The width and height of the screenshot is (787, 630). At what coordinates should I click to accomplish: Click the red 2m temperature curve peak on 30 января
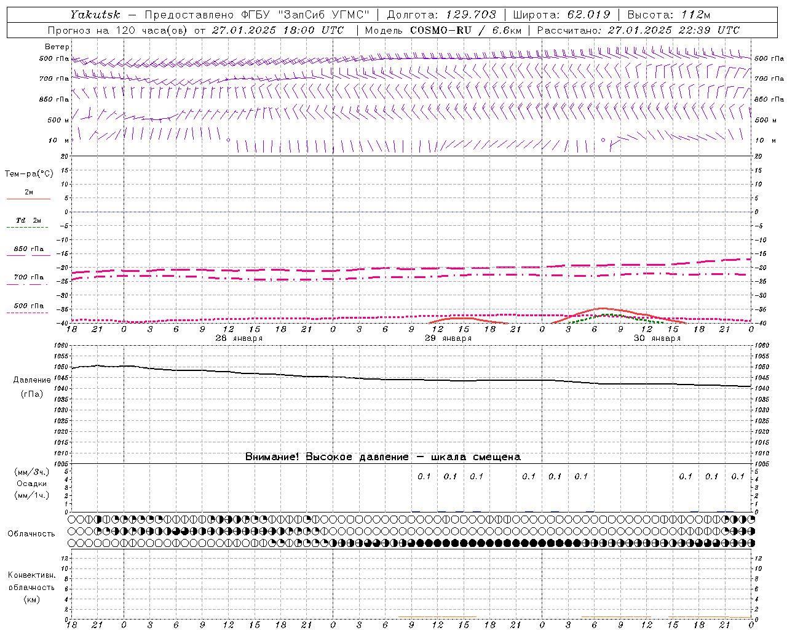click(603, 308)
